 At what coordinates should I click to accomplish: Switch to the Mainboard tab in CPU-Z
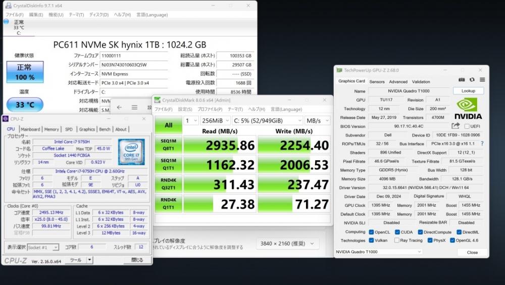coord(30,129)
